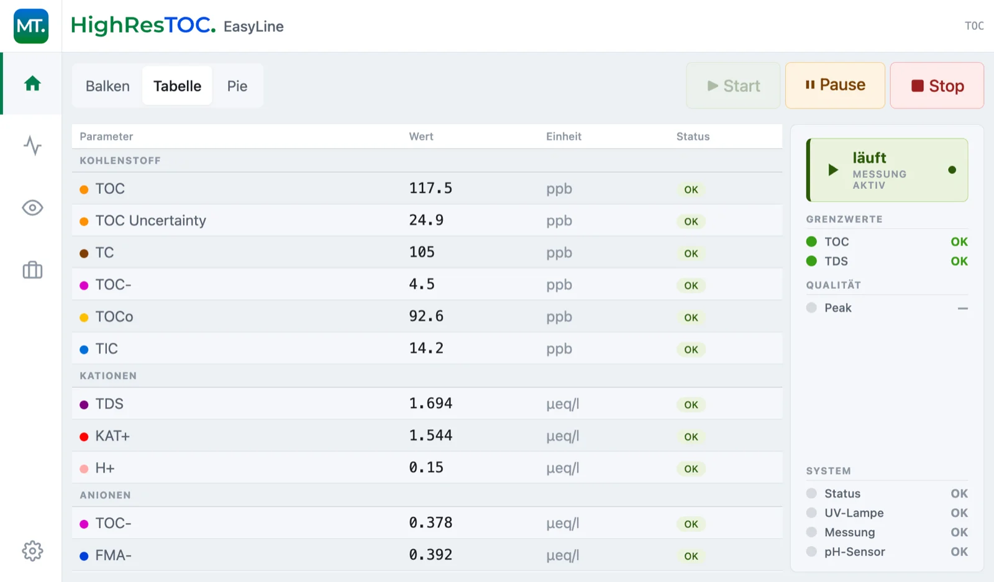The image size is (994, 582).
Task: Click the pH-Sensor system entry
Action: tap(887, 552)
